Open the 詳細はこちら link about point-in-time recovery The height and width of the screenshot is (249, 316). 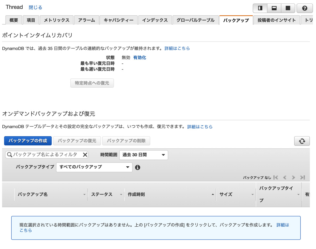point(177,48)
